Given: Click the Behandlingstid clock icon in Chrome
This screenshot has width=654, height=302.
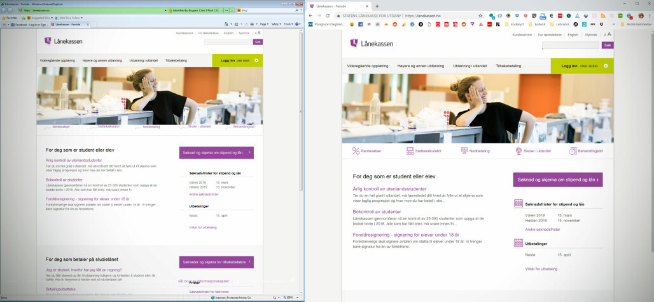Looking at the screenshot, I should (573, 151).
